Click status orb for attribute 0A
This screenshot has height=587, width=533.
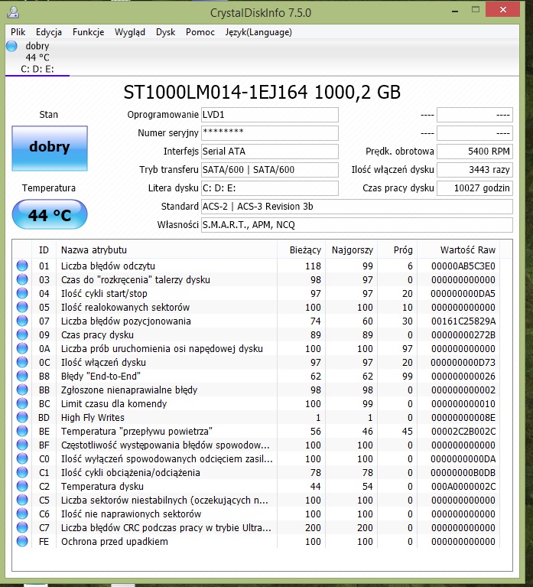22,348
